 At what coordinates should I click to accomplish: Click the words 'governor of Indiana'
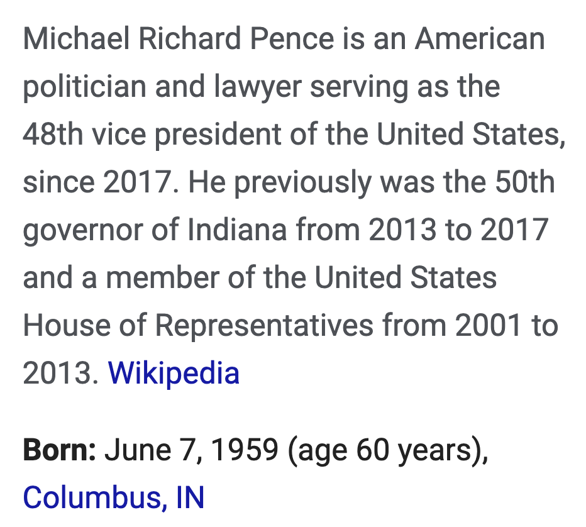pyautogui.click(x=155, y=230)
